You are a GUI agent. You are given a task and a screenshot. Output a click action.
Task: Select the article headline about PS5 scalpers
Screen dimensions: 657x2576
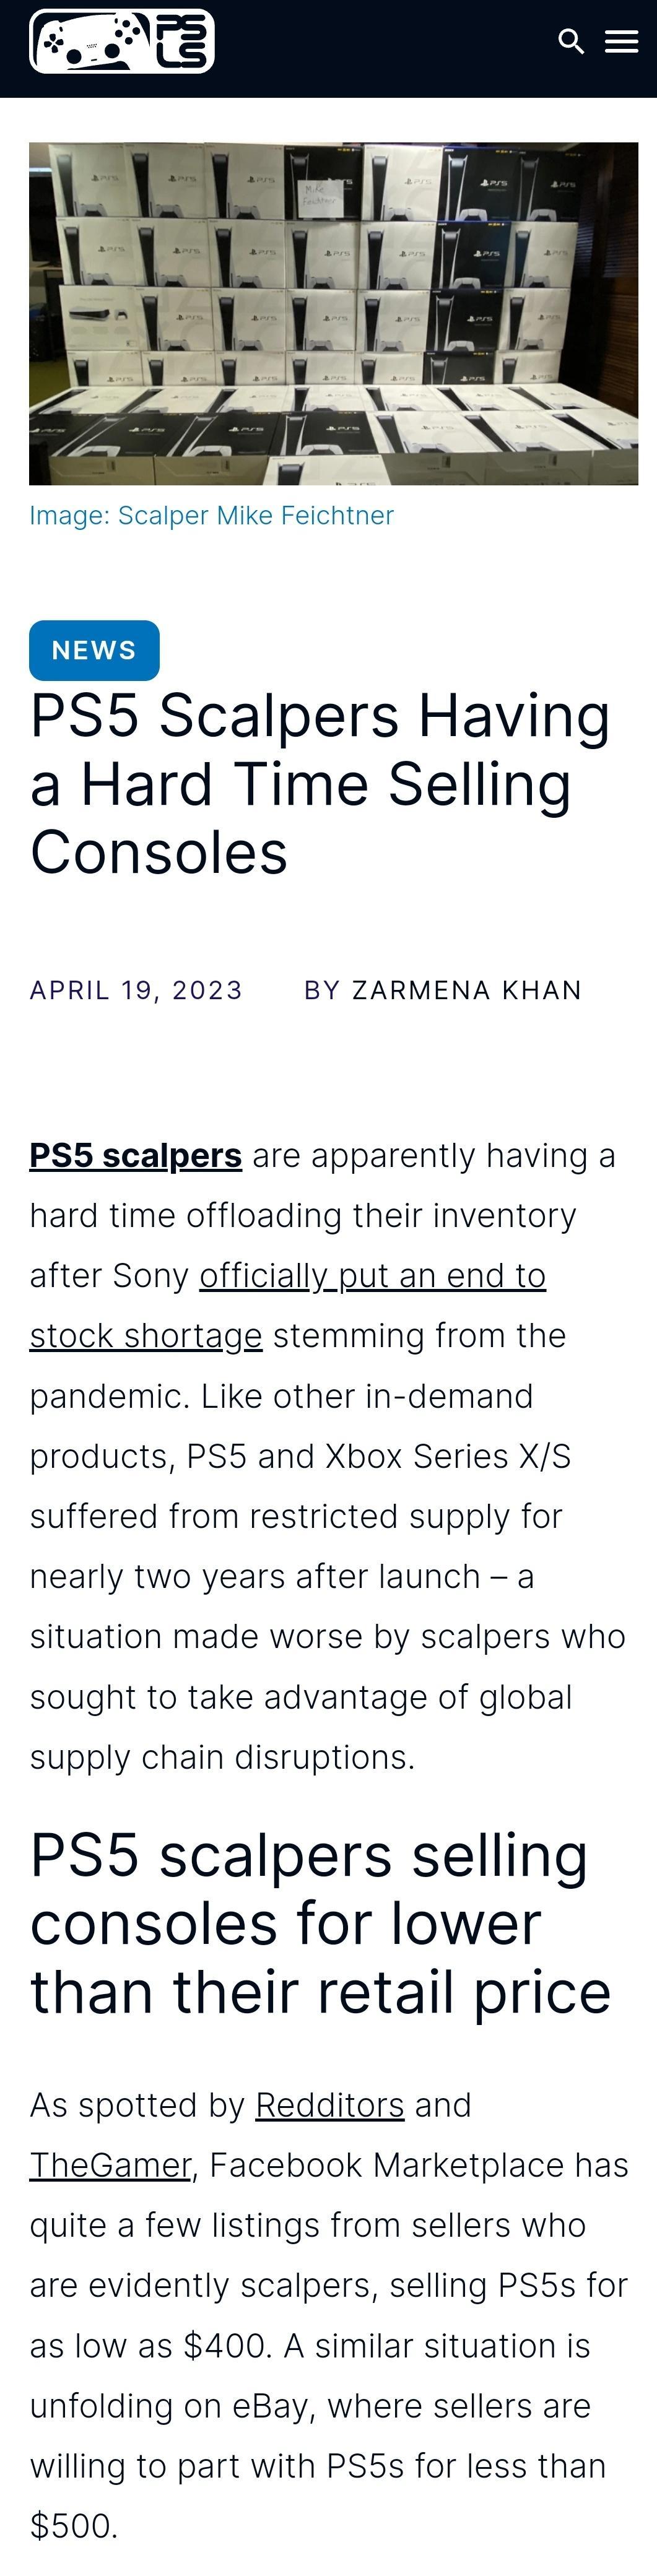[x=320, y=784]
